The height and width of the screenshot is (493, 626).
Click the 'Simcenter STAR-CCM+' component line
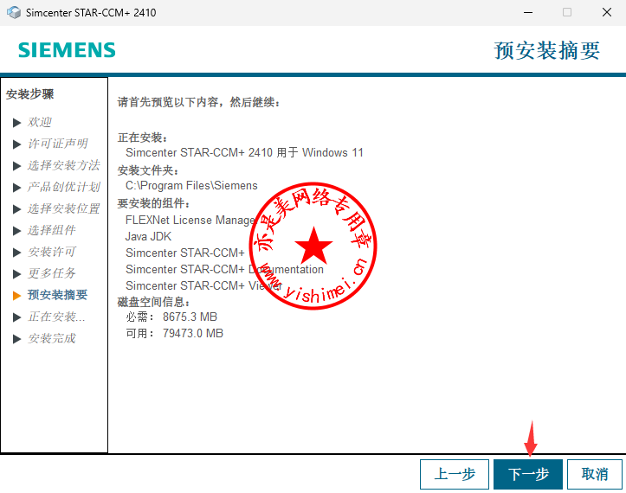tap(184, 253)
